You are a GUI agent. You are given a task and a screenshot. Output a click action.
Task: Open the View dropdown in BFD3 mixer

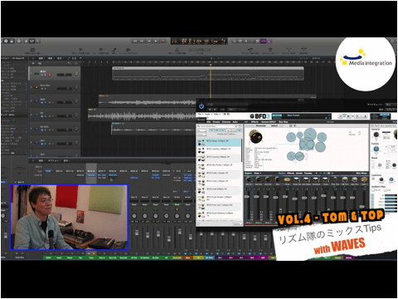(x=258, y=174)
